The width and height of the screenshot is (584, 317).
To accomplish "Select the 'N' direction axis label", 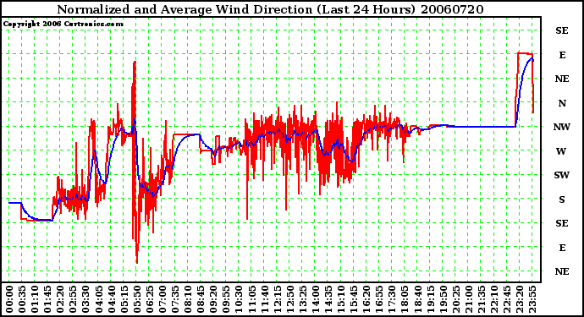I will click(562, 103).
